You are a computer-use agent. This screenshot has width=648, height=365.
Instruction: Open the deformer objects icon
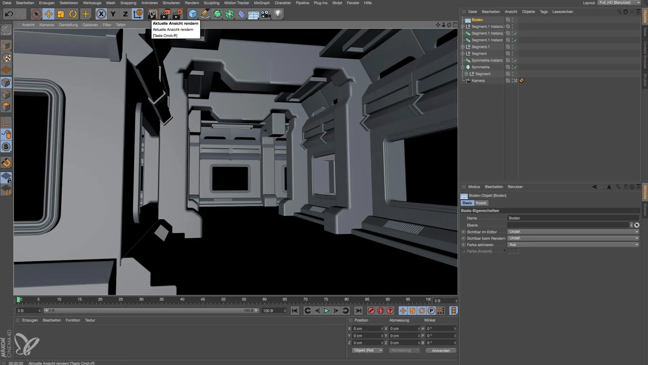coord(242,14)
